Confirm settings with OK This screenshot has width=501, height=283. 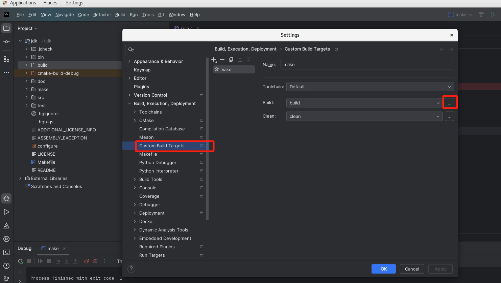pyautogui.click(x=384, y=269)
